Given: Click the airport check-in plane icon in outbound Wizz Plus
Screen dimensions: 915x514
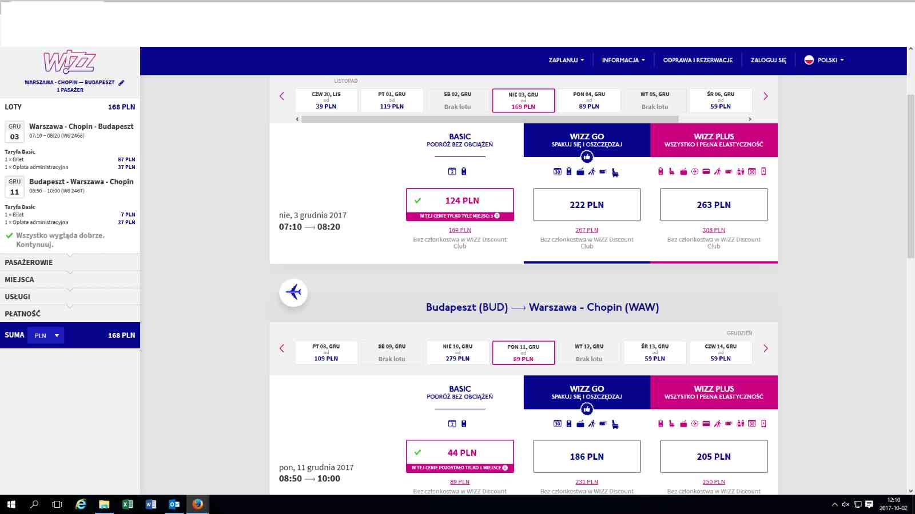Looking at the screenshot, I should click(695, 171).
